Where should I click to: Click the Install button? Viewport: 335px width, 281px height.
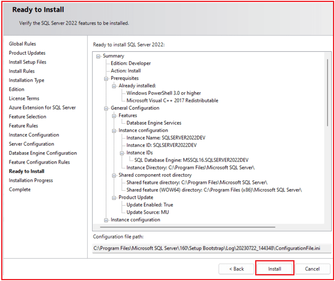[274, 269]
